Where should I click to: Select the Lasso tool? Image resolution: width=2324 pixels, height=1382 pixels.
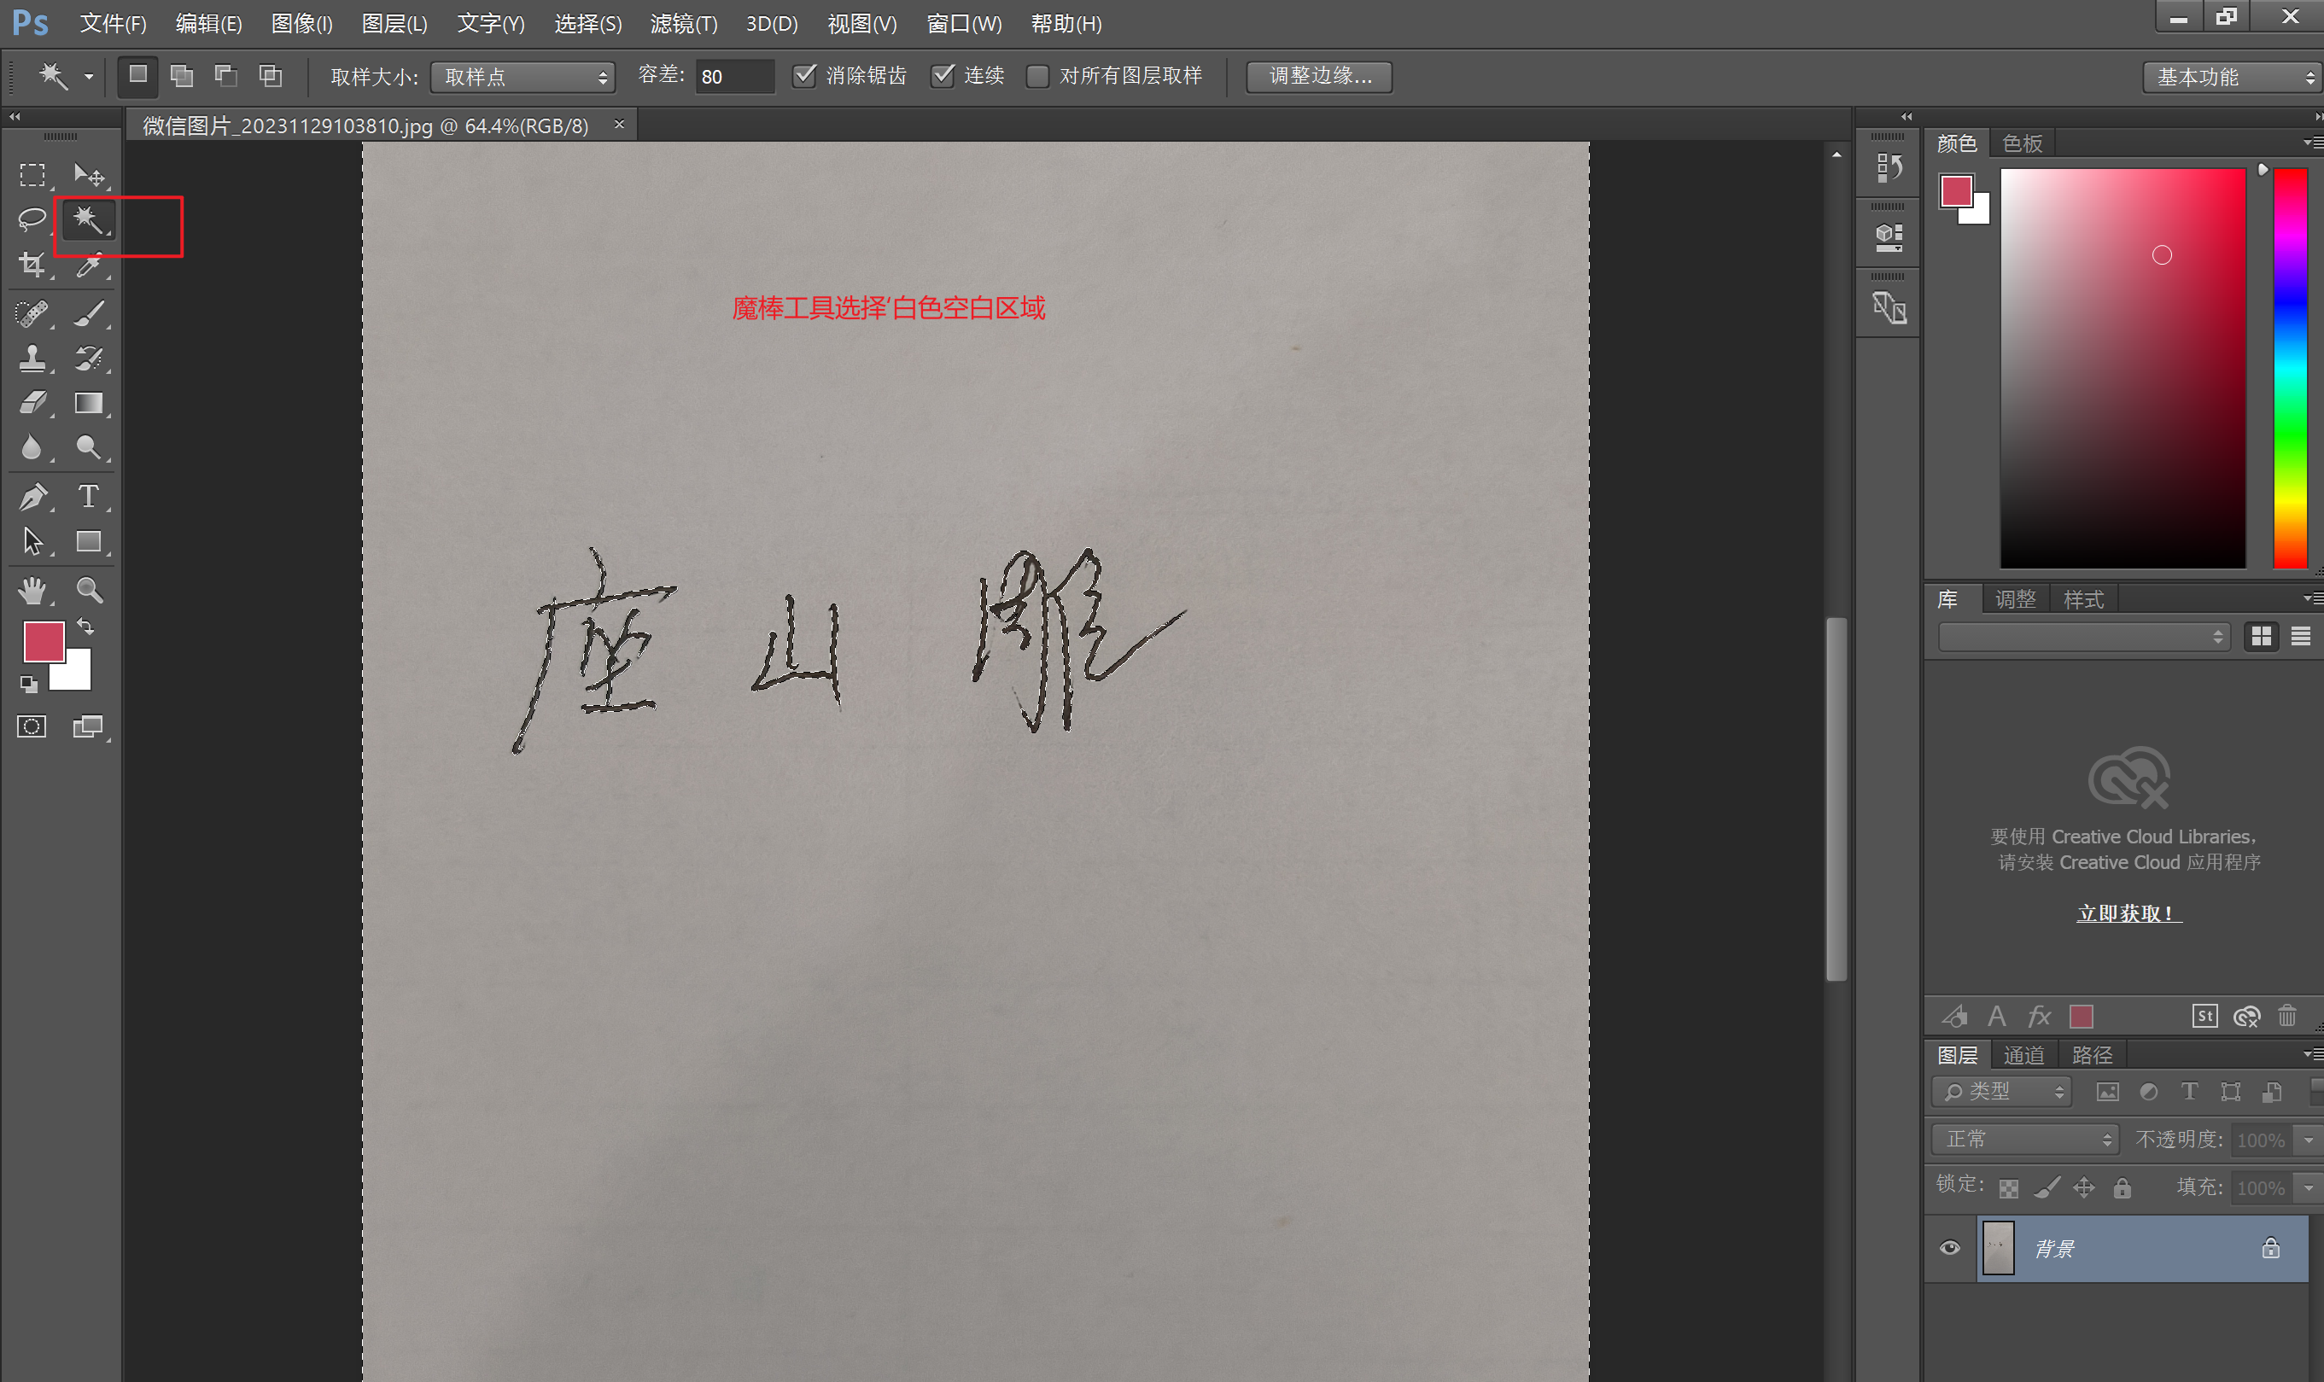[x=32, y=219]
